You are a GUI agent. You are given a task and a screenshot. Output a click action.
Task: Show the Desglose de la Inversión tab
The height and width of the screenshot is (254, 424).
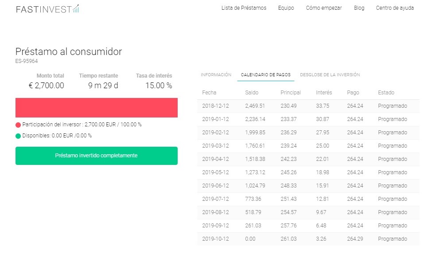click(x=330, y=75)
